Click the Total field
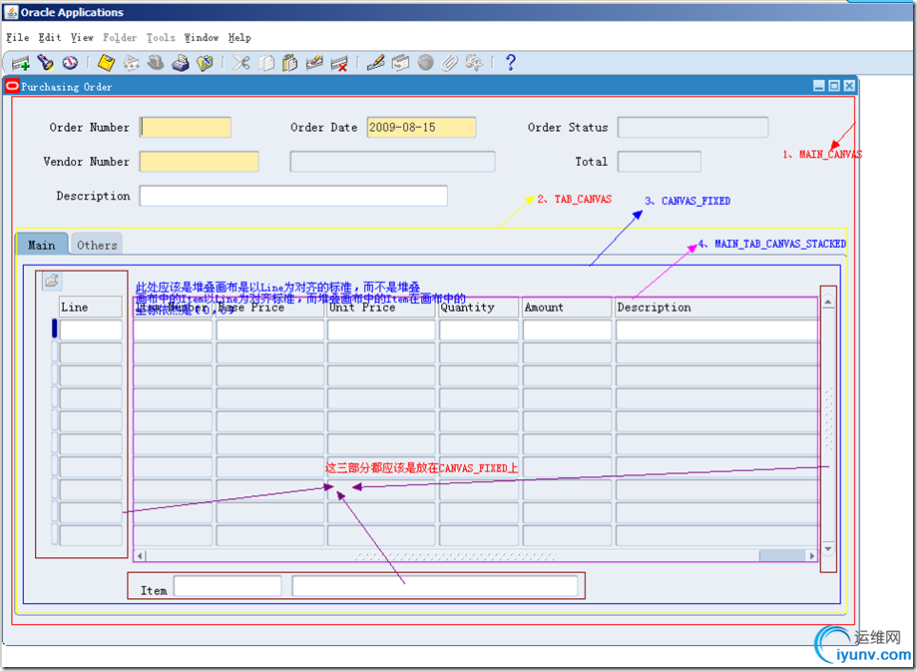This screenshot has width=917, height=671. click(x=660, y=162)
